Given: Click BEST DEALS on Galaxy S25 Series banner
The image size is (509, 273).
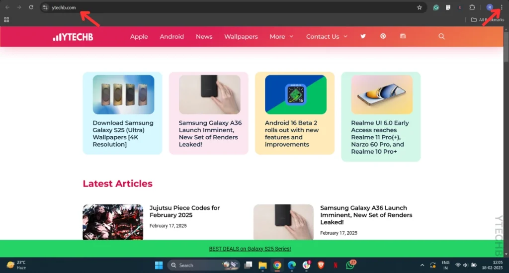Looking at the screenshot, I should coord(250,249).
